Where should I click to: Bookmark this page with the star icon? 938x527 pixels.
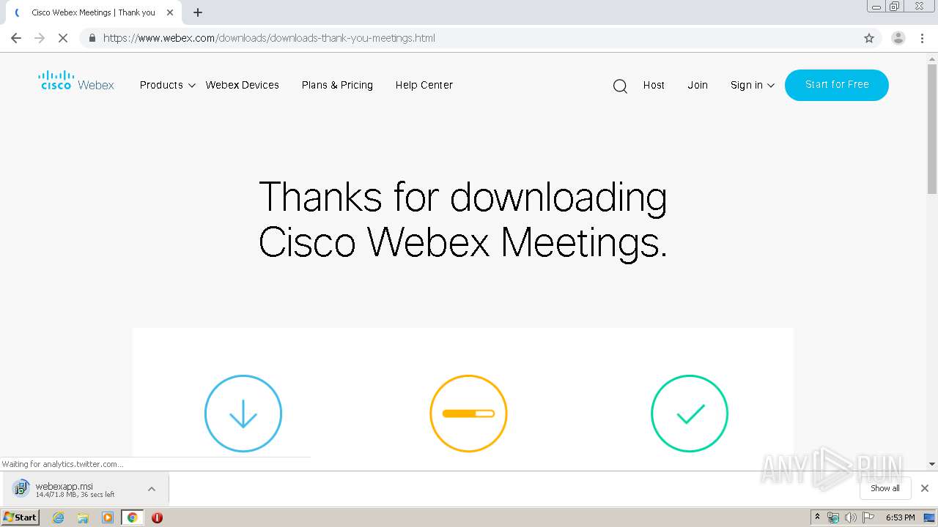[869, 38]
